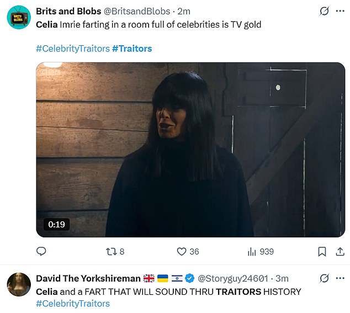Open more options on Brits and Blobs tweet
The width and height of the screenshot is (350, 313).
tap(340, 11)
